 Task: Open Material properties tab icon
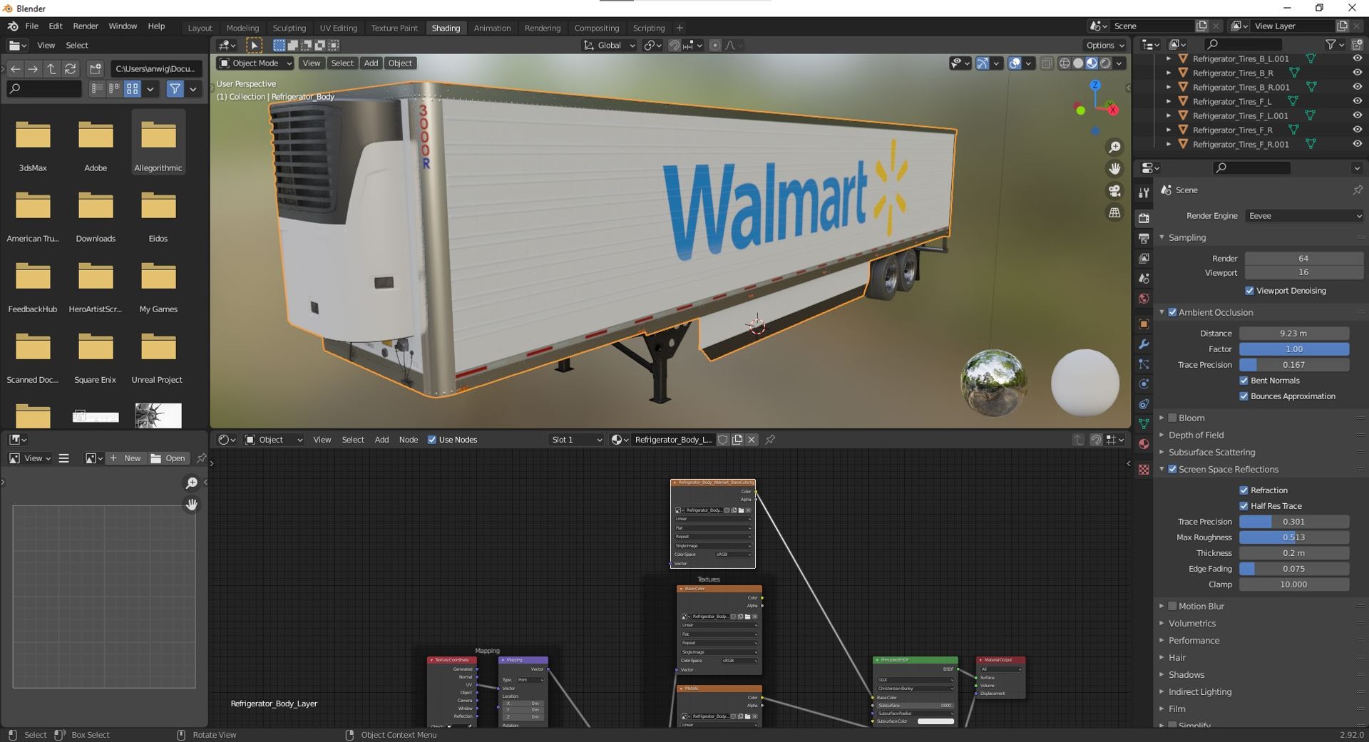pos(1144,444)
